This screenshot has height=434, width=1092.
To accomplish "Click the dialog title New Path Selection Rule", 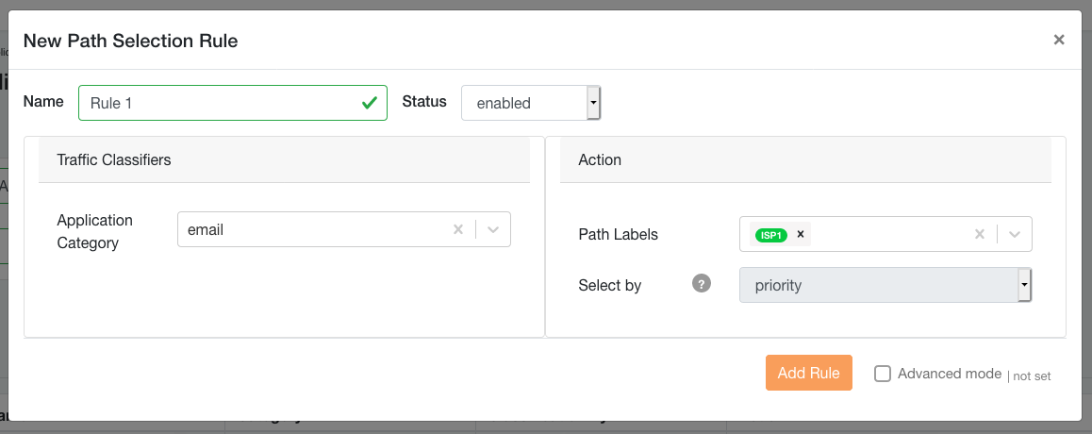I will point(130,41).
